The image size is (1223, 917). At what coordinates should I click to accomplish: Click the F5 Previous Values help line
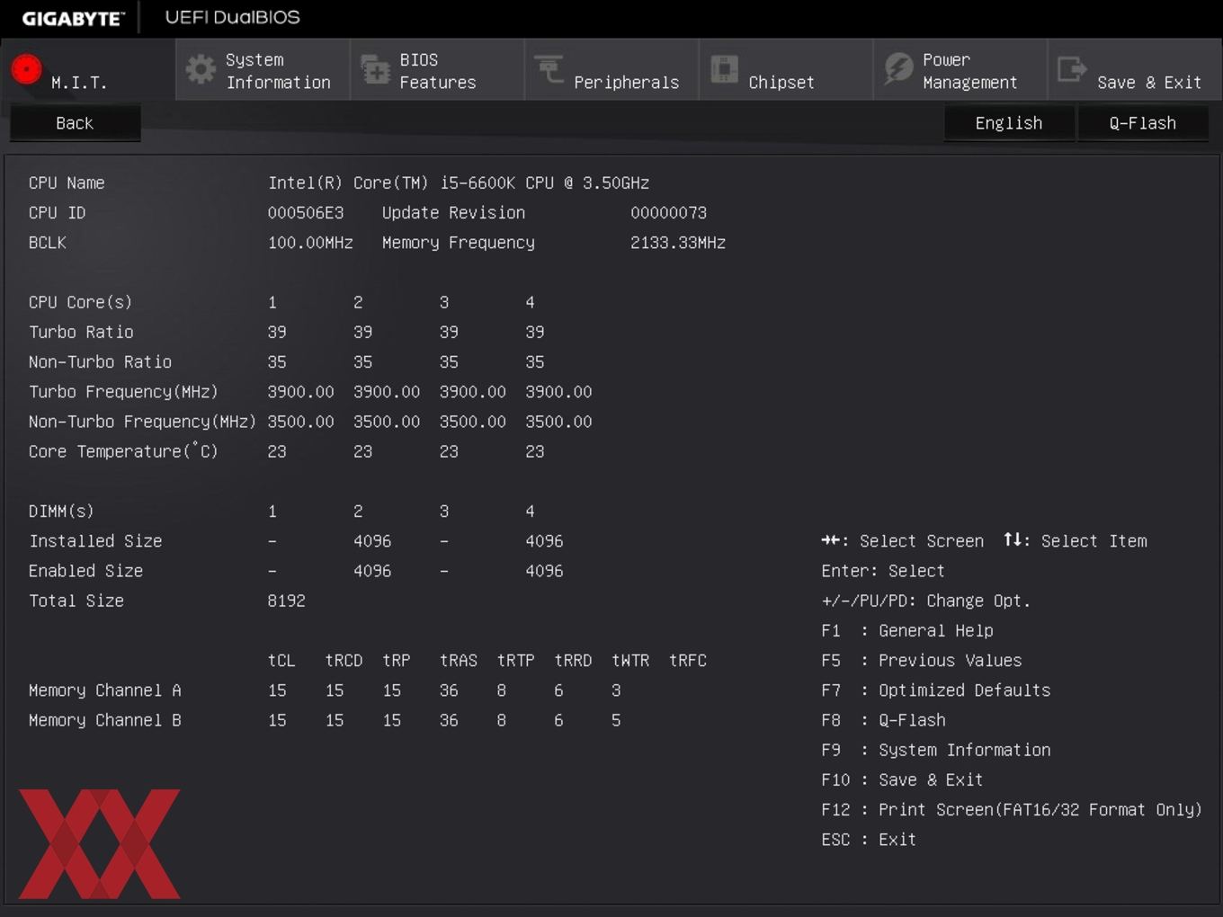point(921,660)
